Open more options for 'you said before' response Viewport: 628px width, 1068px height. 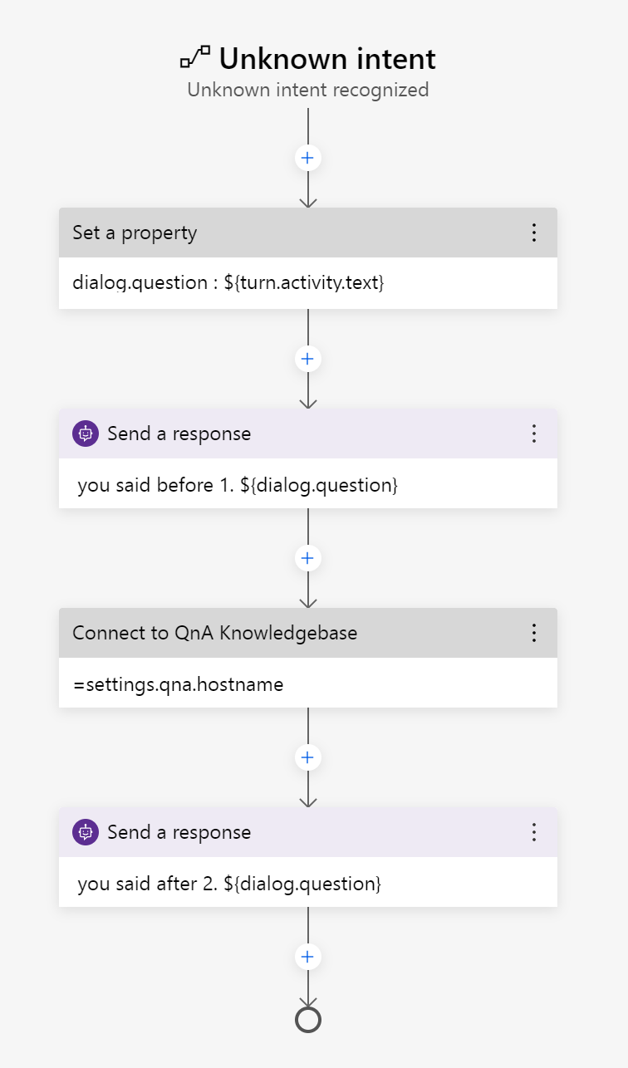coord(534,434)
